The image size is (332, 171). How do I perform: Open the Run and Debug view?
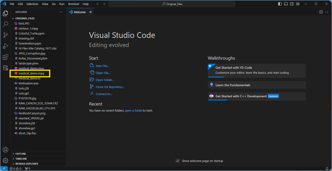click(x=5, y=46)
